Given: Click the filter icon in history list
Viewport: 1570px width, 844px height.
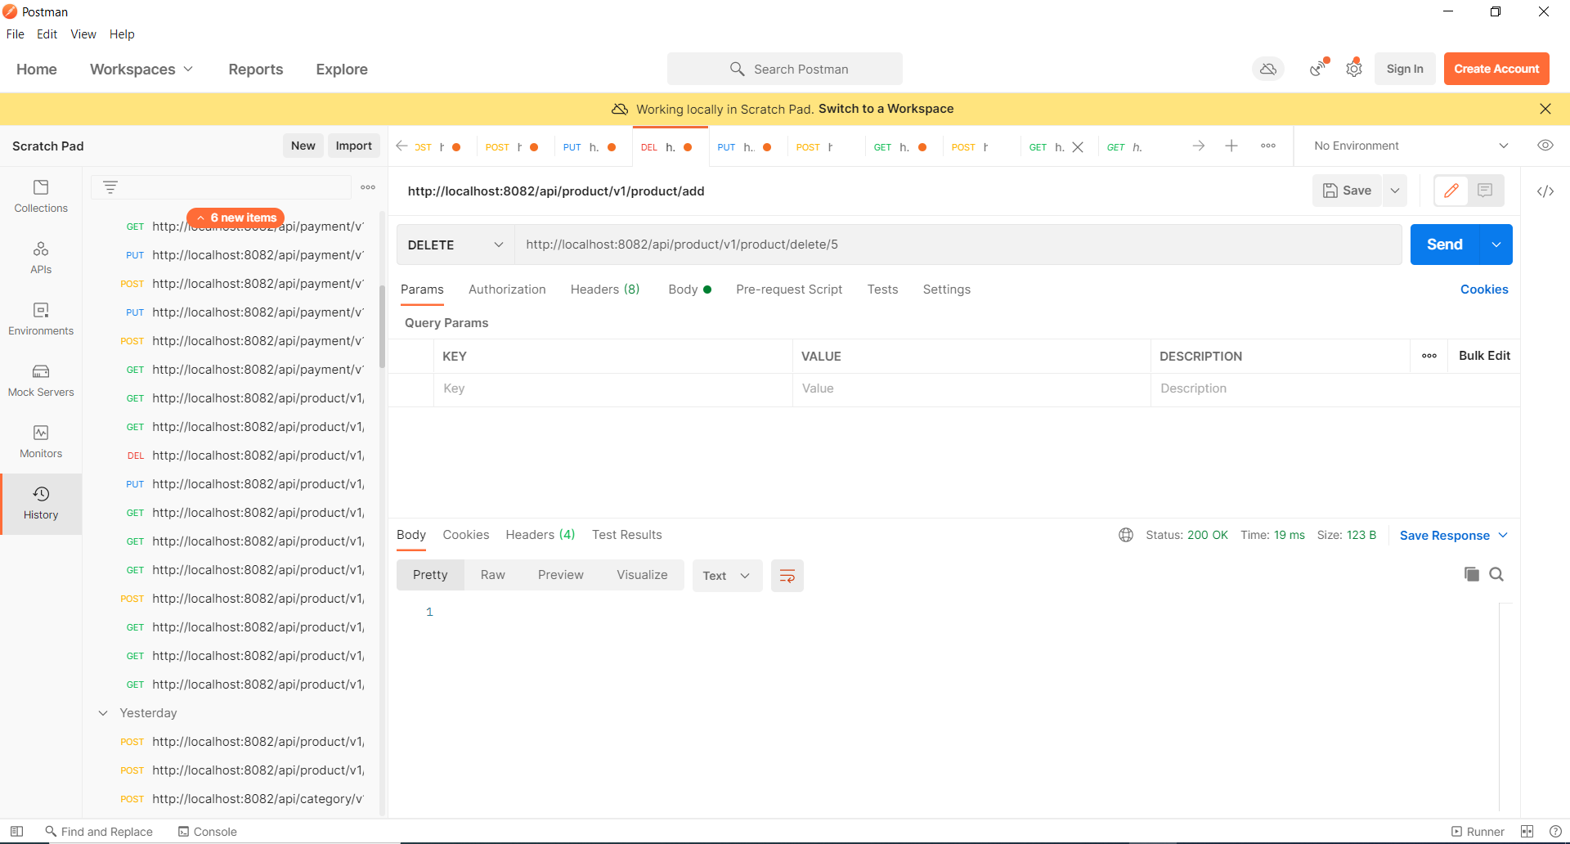Looking at the screenshot, I should (110, 187).
